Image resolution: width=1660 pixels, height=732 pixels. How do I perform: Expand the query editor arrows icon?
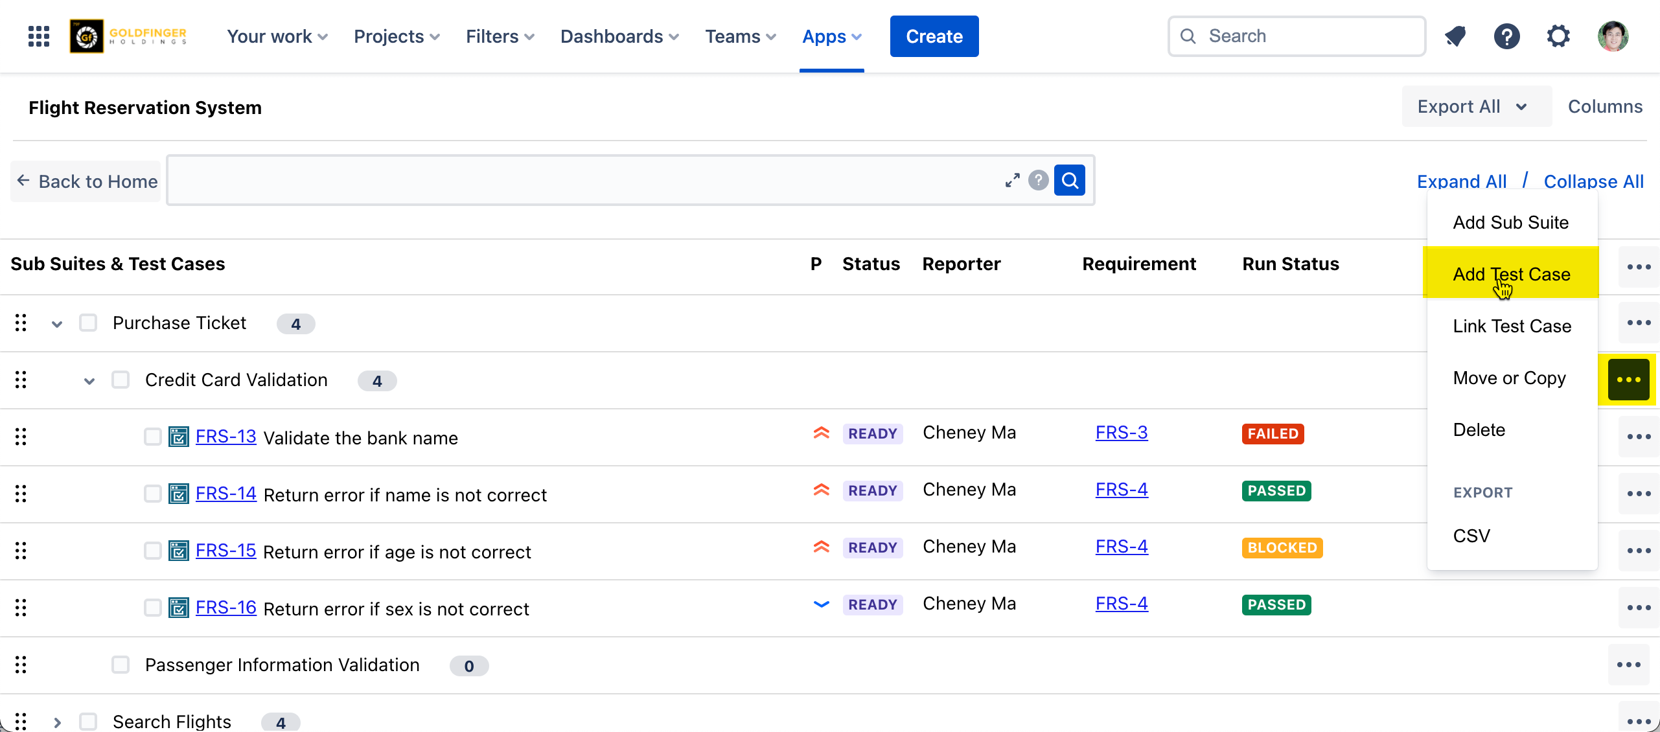point(1012,180)
